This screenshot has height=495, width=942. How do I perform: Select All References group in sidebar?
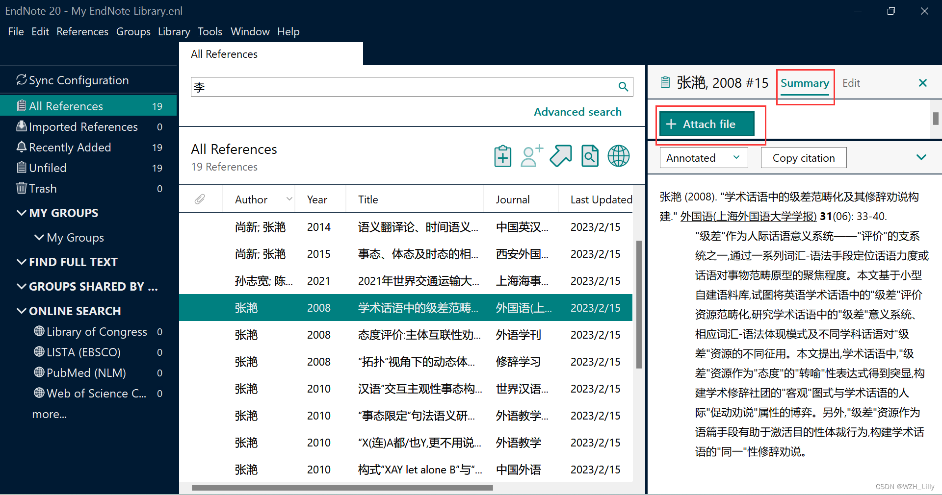point(88,106)
